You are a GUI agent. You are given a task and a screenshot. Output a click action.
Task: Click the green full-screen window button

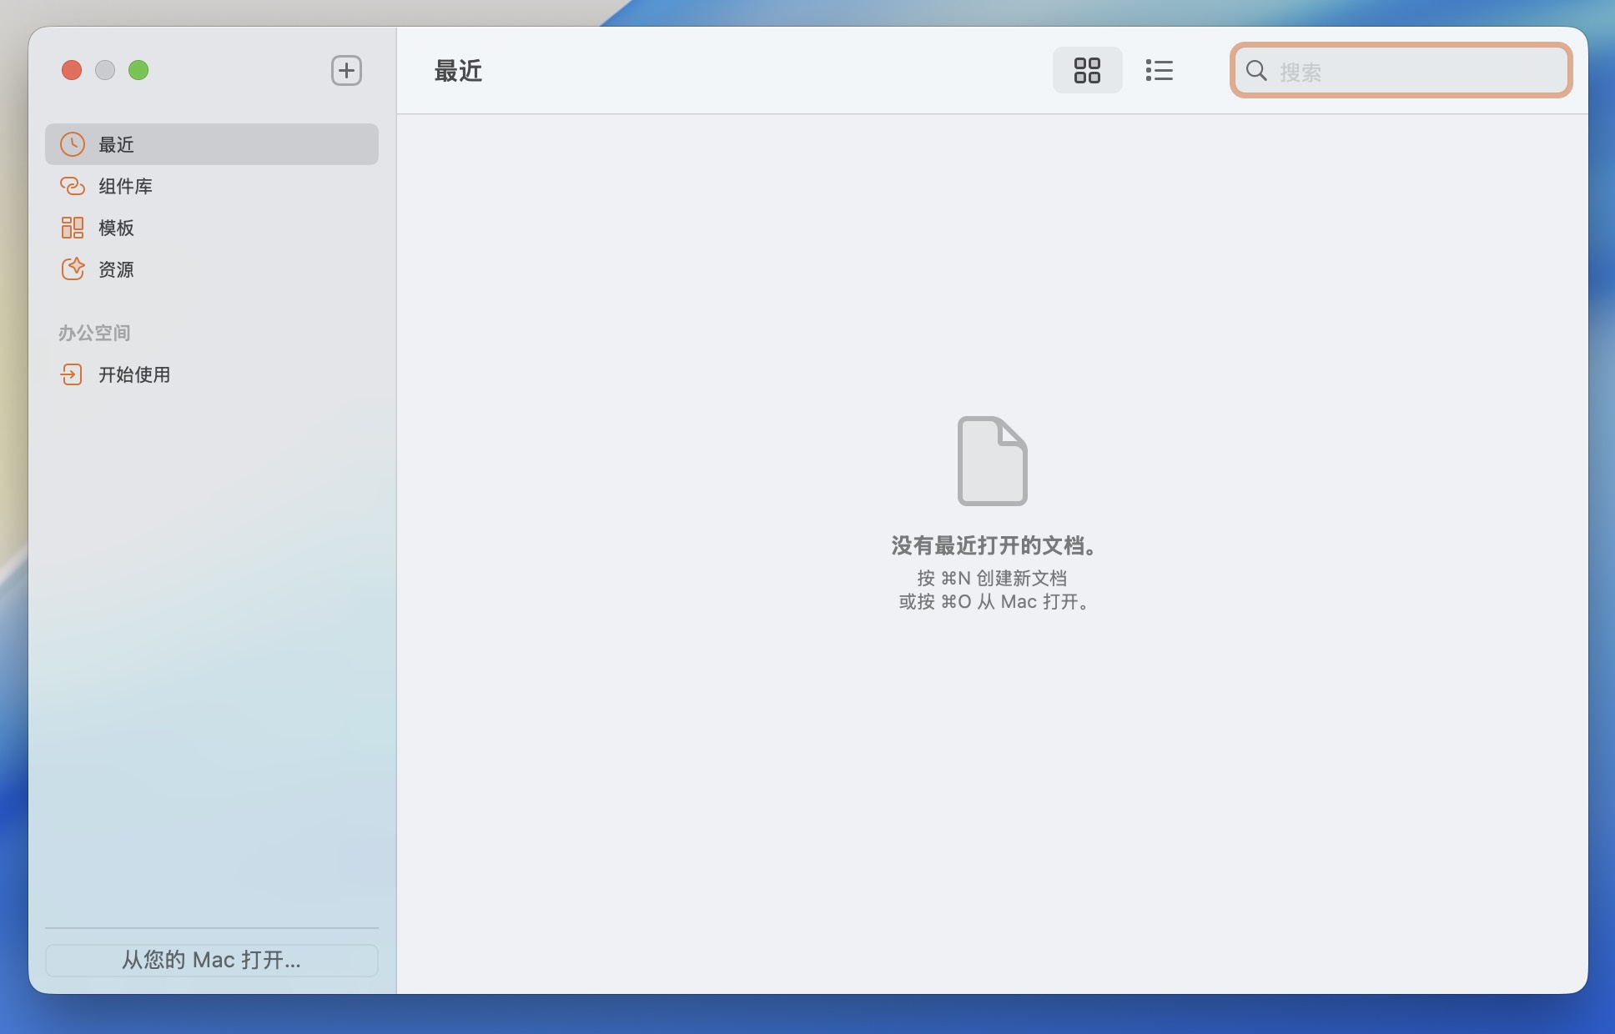point(138,71)
